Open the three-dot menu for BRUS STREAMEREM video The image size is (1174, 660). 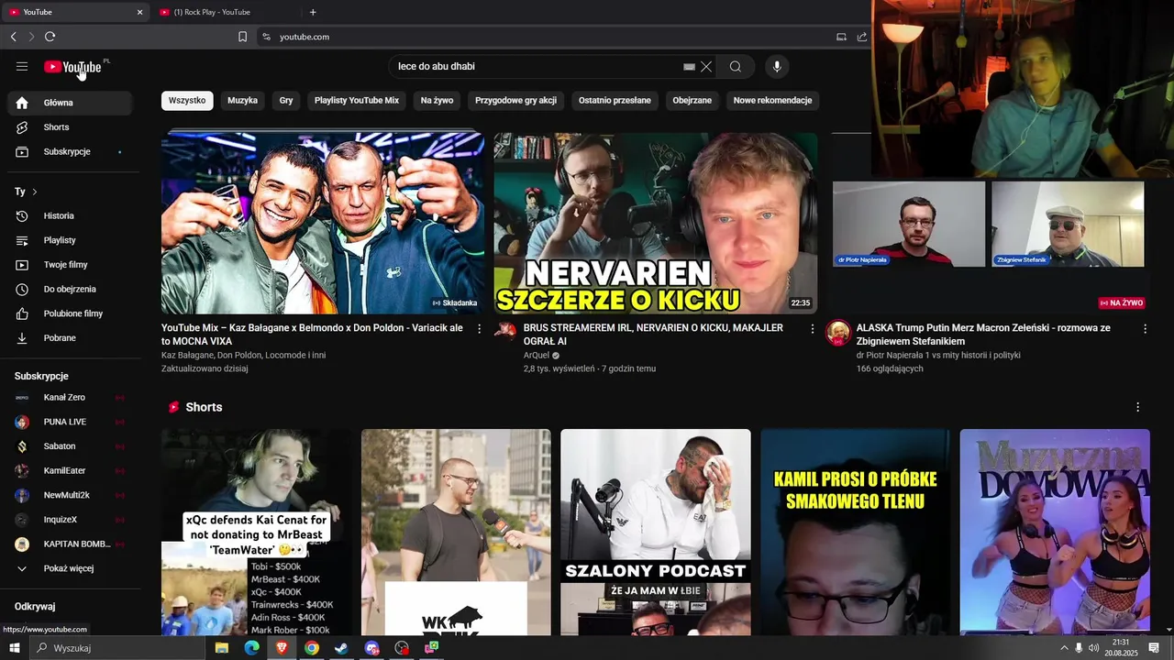(812, 328)
